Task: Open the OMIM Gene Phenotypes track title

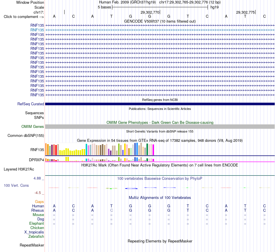Action: [160, 122]
